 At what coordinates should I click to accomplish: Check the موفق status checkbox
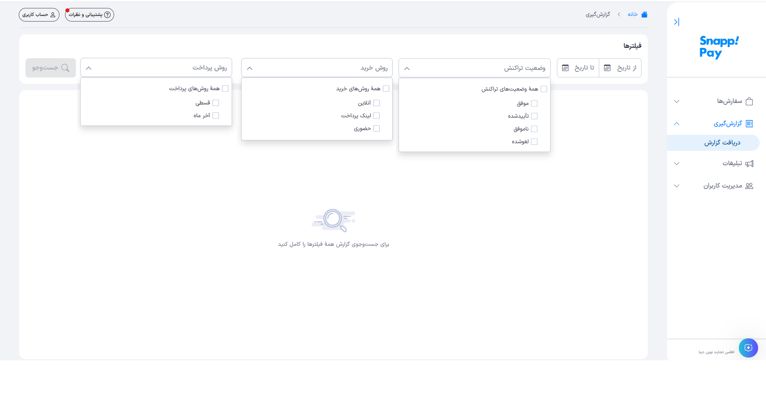click(x=534, y=103)
